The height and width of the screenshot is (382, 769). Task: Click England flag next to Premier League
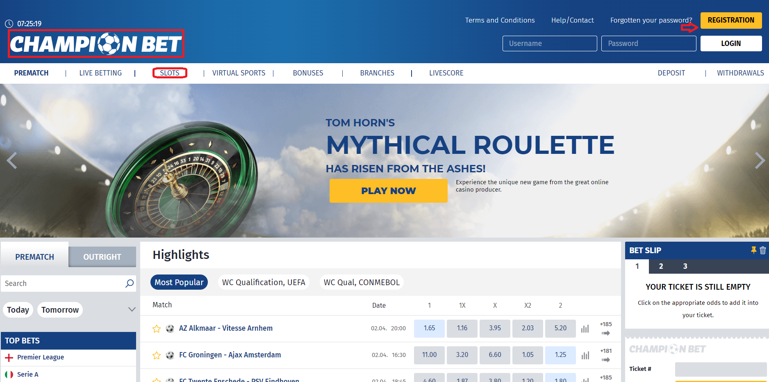tap(9, 358)
